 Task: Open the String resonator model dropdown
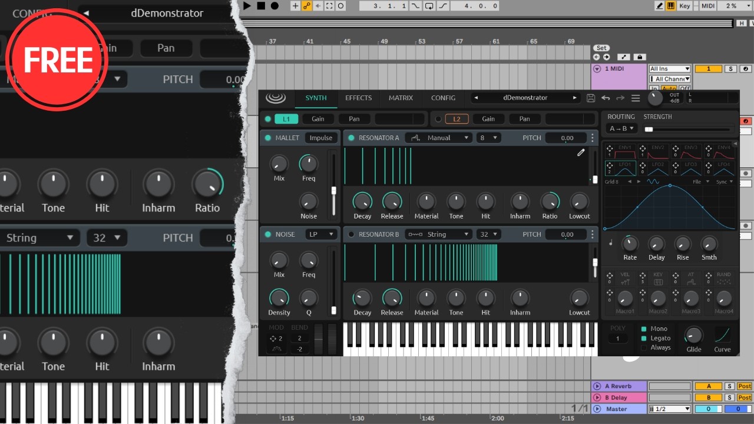tap(439, 234)
